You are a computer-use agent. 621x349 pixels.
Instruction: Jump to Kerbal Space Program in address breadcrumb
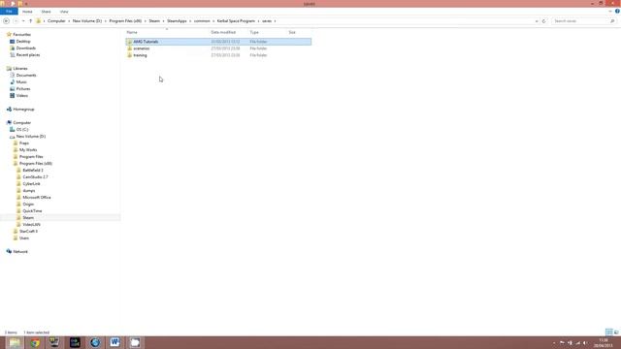[236, 21]
